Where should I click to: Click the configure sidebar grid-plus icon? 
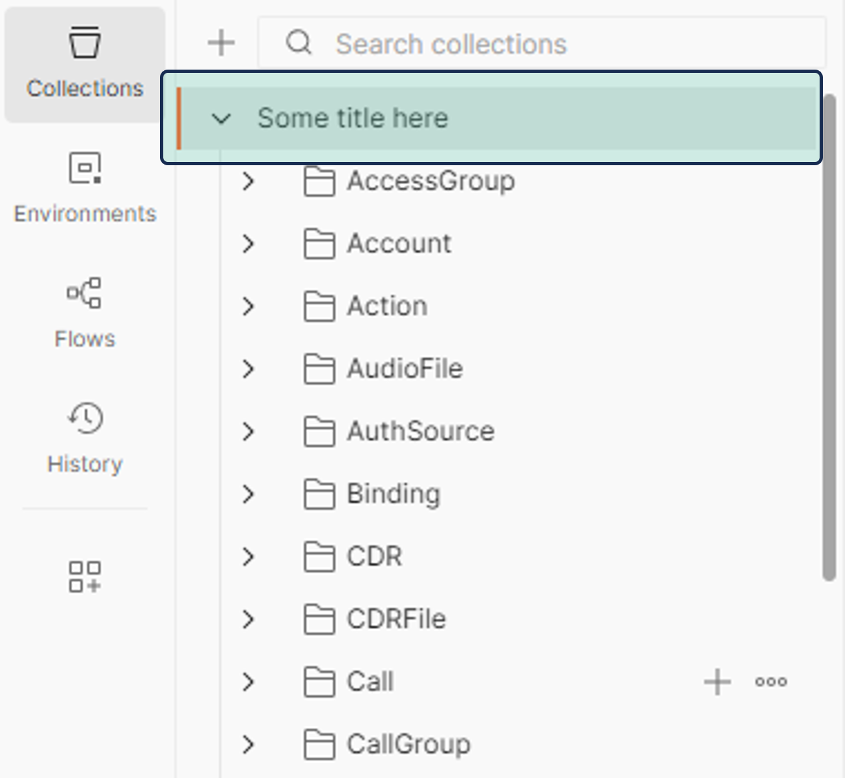tap(85, 576)
